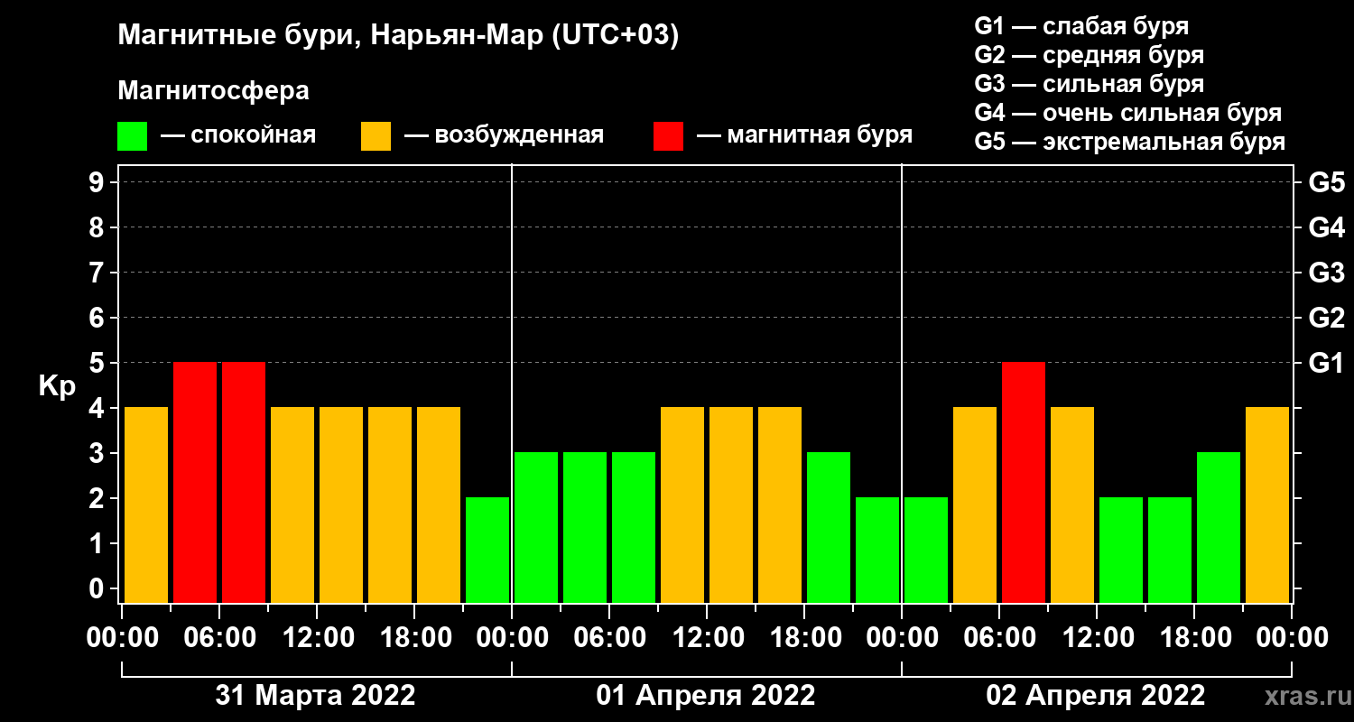Click the final '00:00' tick label at chart end
Image resolution: width=1354 pixels, height=722 pixels.
tap(1292, 637)
